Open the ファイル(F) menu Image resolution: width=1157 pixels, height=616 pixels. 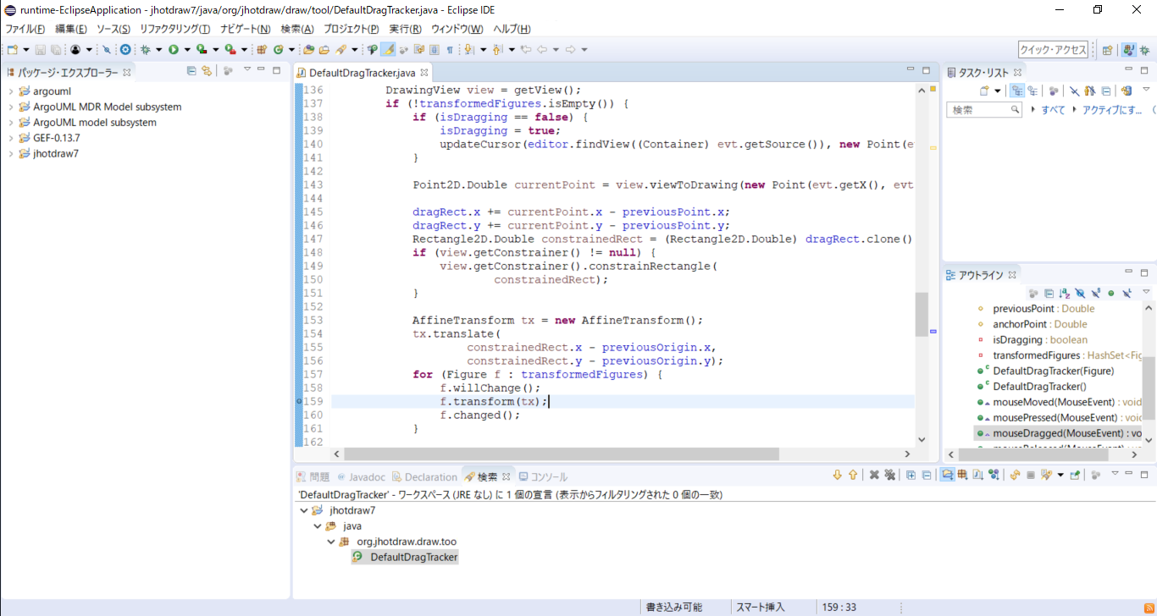click(x=25, y=29)
